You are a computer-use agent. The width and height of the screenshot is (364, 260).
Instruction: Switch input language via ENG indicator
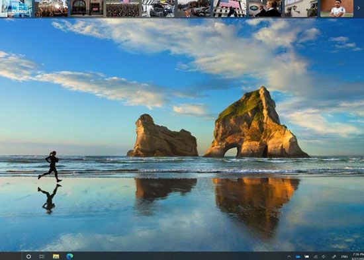(x=345, y=257)
